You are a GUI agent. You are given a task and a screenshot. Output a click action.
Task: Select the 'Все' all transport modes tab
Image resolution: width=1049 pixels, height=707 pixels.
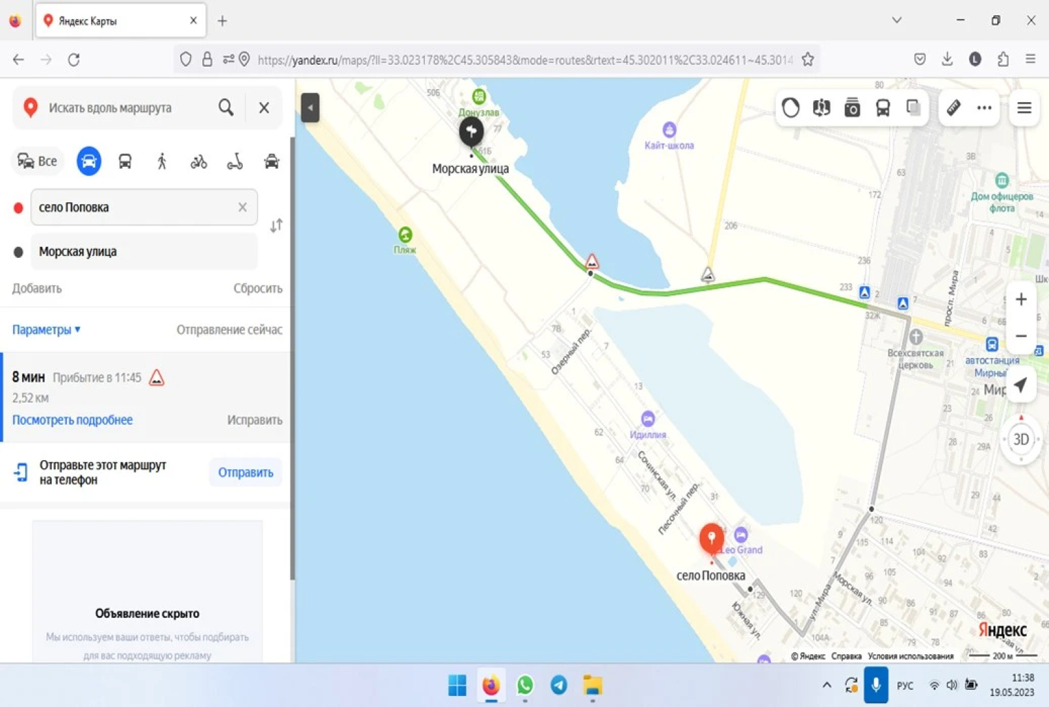point(37,161)
